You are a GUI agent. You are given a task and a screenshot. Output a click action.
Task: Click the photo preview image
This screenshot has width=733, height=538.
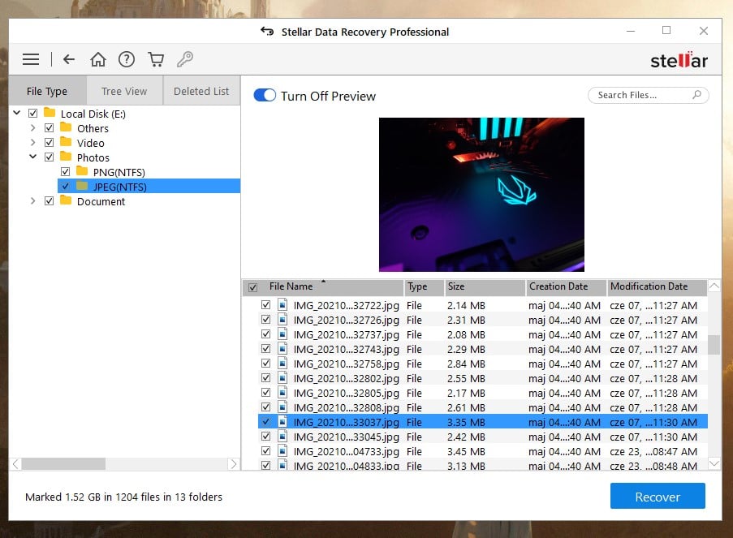coord(481,195)
